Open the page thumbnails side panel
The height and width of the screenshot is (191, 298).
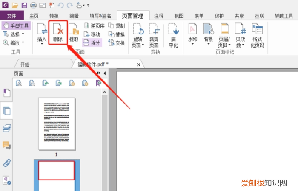(x=7, y=111)
